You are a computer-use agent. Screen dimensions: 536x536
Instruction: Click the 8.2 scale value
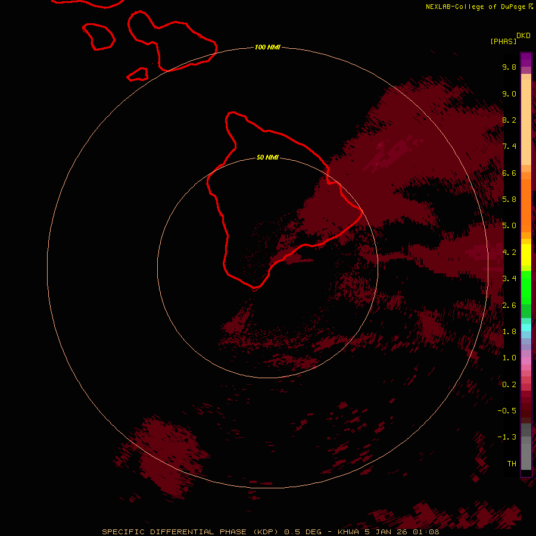509,120
